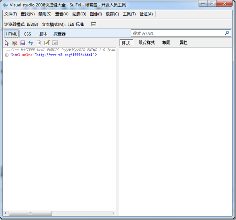Toggle edit mode pencil icon
Viewport: 236px width, 220px height.
47,43
